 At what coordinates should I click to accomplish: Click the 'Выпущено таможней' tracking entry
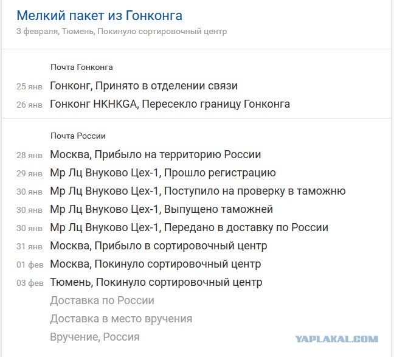coord(161,209)
